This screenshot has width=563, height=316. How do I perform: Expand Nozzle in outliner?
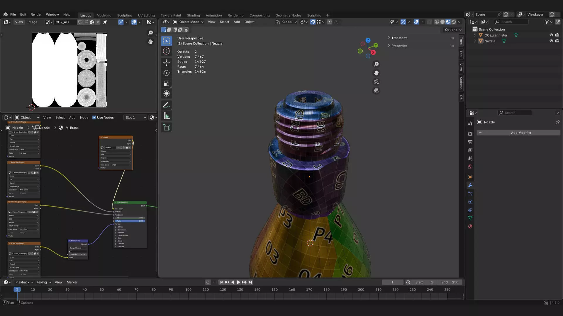click(x=475, y=41)
